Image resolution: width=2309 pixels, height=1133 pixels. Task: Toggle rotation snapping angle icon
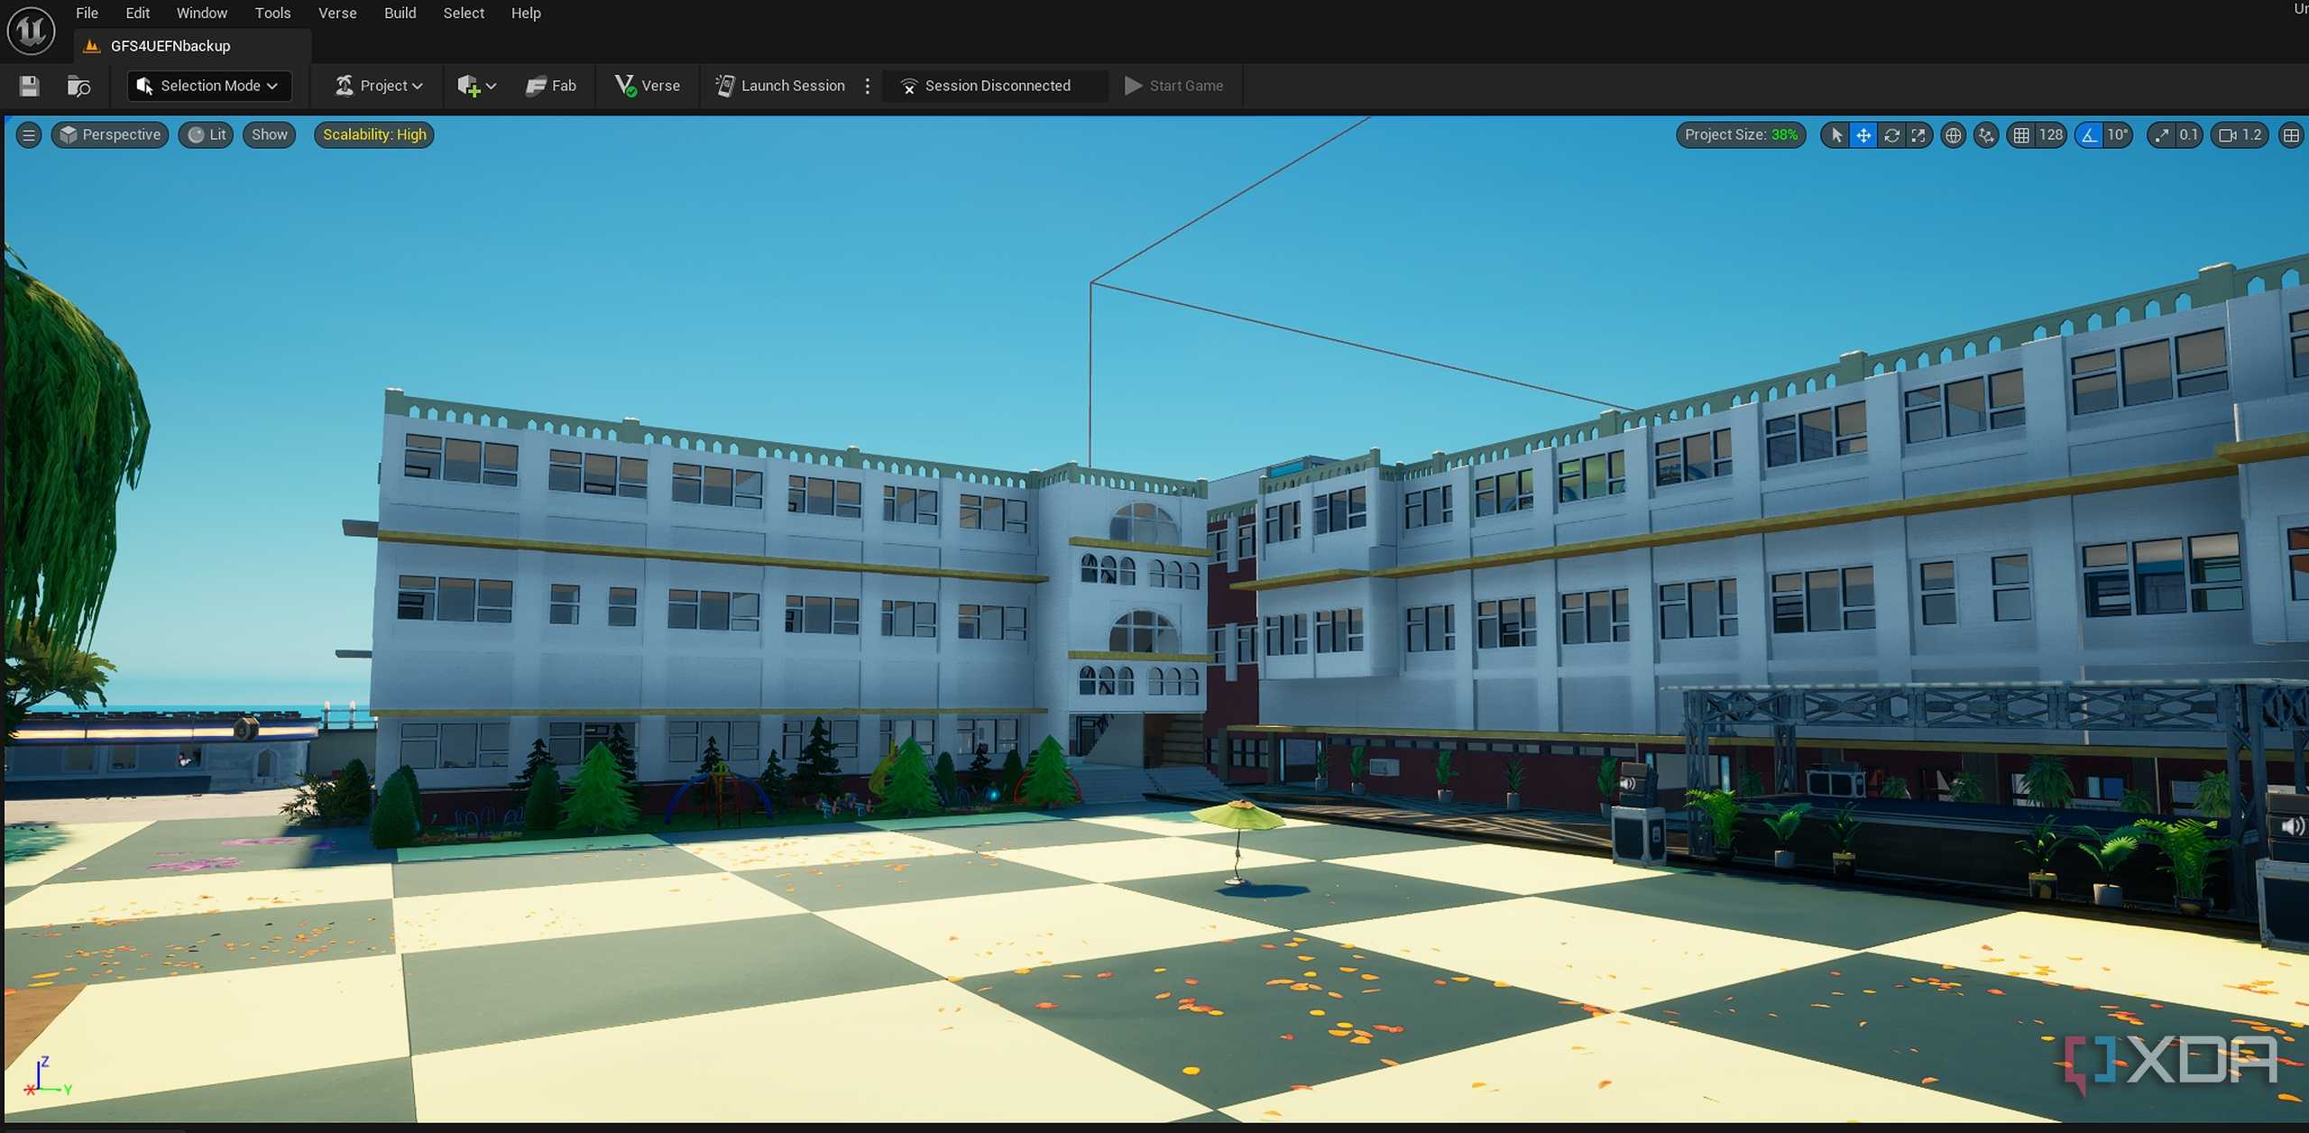click(2090, 135)
